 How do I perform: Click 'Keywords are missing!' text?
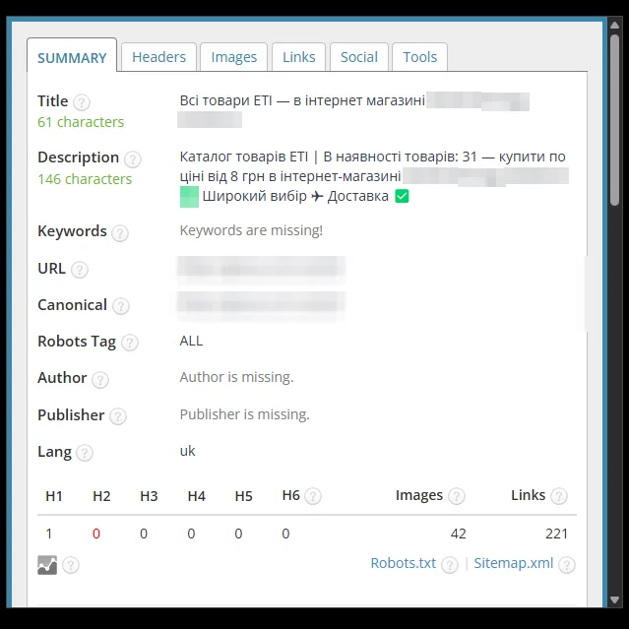(x=251, y=230)
